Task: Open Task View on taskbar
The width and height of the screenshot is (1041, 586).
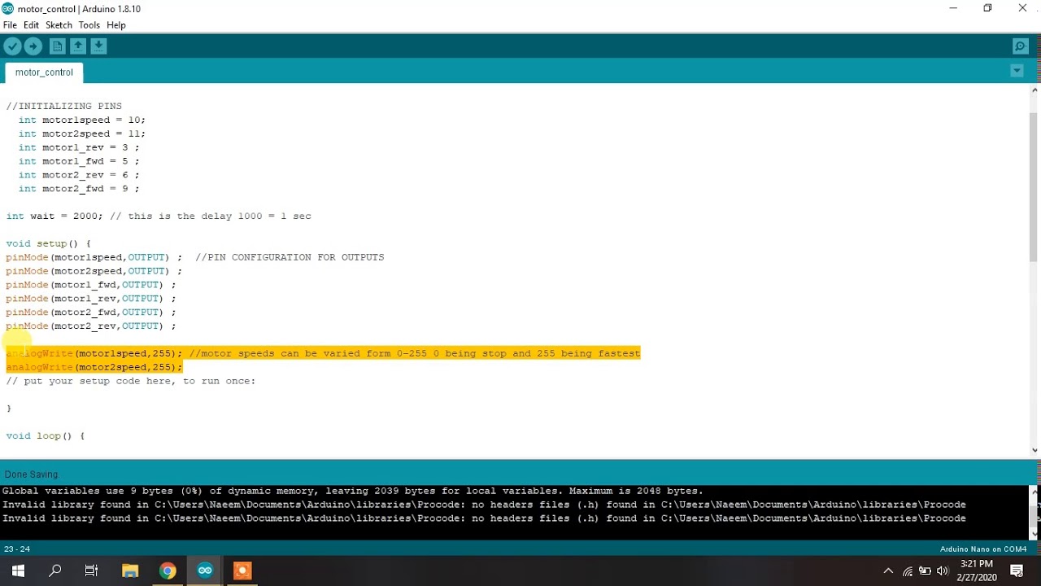Action: pos(91,571)
